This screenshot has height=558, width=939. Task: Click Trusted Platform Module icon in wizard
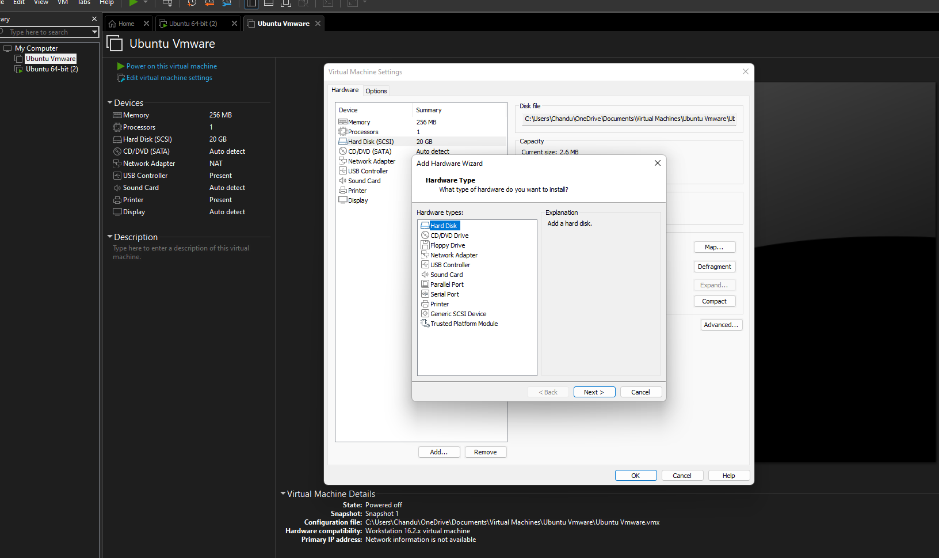(425, 324)
